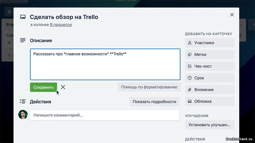Click the description lines icon
The height and width of the screenshot is (143, 255).
click(x=23, y=40)
